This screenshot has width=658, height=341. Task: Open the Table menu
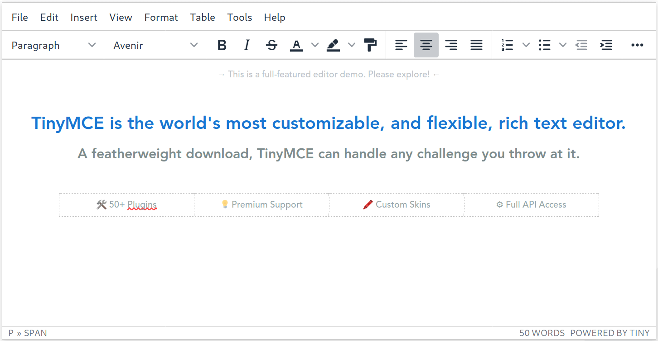202,17
